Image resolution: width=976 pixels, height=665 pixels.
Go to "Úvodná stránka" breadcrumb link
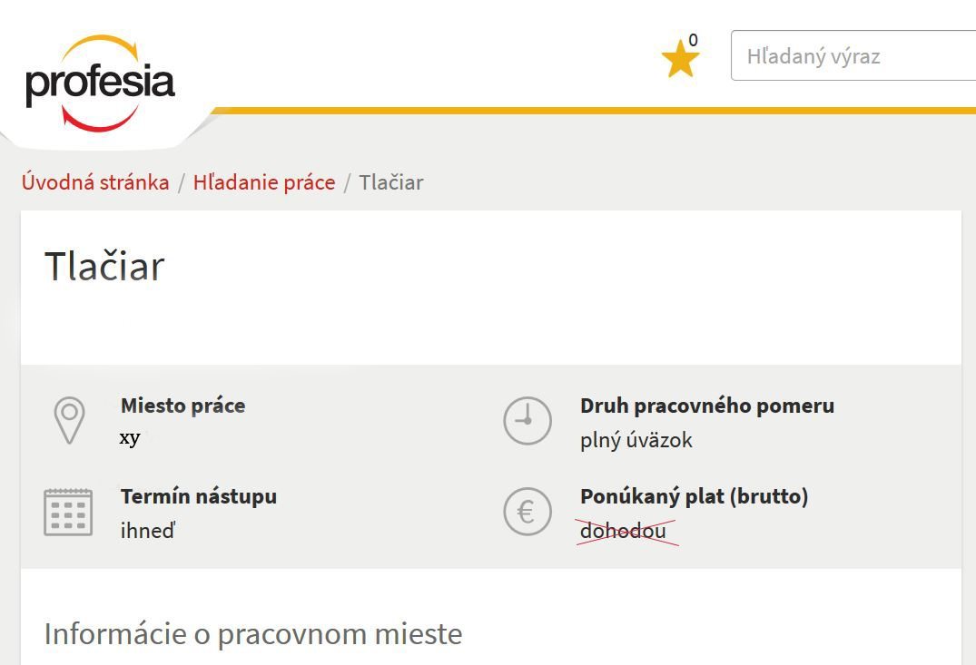(x=95, y=182)
